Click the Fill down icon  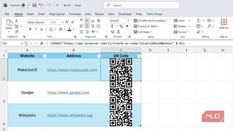point(198,26)
